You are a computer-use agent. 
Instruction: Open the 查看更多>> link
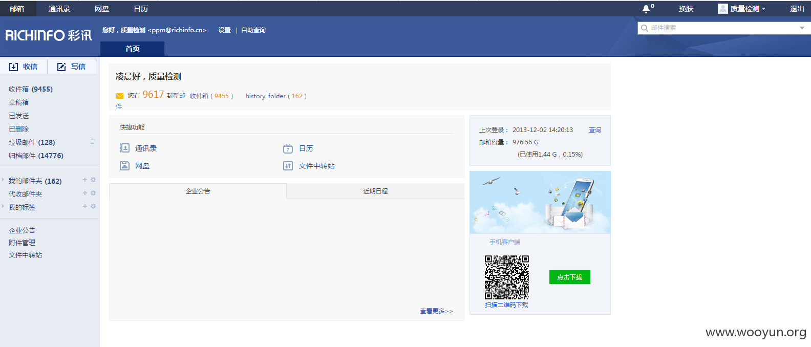coord(436,311)
